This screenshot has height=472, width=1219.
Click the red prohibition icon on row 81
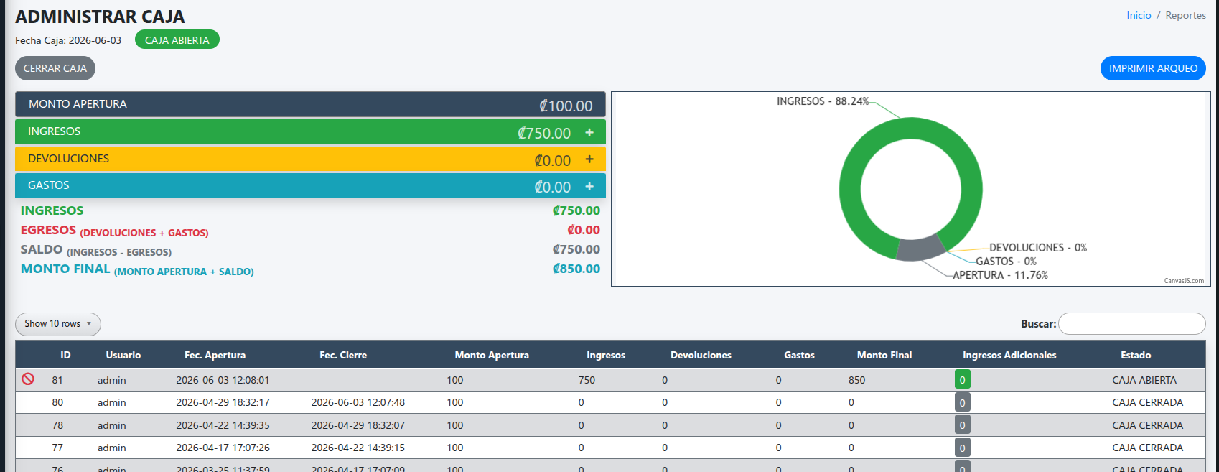tap(28, 379)
